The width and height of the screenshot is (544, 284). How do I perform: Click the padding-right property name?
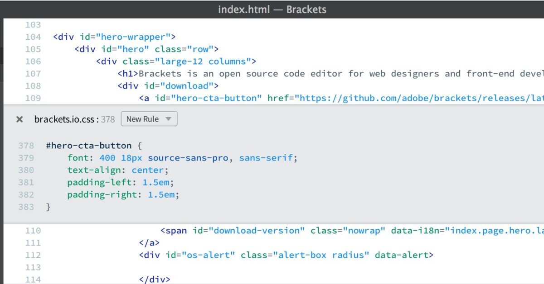click(101, 194)
